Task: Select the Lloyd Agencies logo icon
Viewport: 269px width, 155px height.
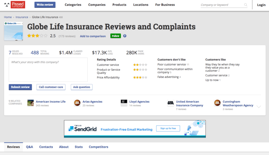Action: pyautogui.click(x=123, y=103)
